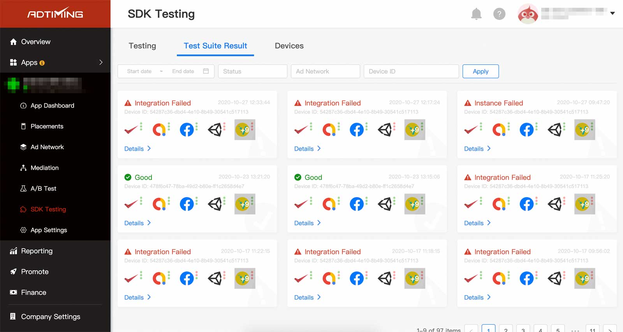Switch to the Devices tab
623x332 pixels.
click(x=289, y=46)
